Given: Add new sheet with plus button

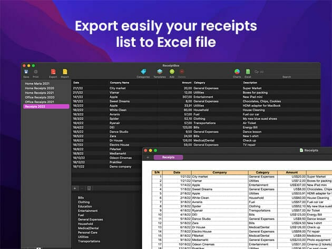Looking at the screenshot, I should click(148, 157).
